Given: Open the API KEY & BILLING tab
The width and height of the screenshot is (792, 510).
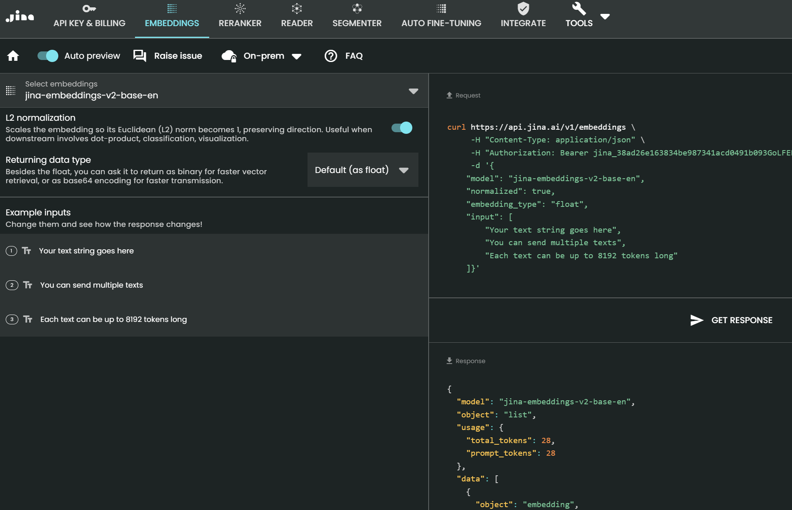Looking at the screenshot, I should click(x=89, y=19).
